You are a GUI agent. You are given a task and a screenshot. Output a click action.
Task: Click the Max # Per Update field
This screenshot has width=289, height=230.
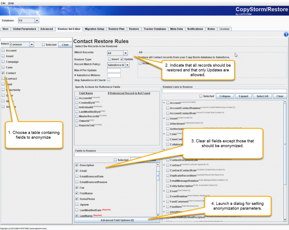point(114,70)
